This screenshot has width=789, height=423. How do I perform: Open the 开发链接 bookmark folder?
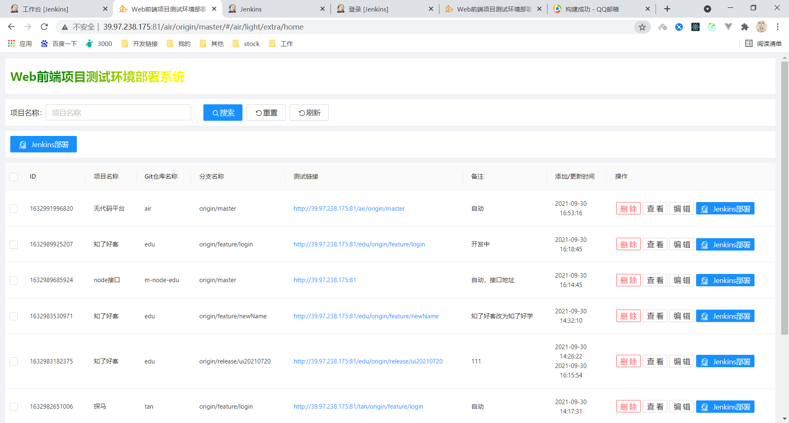point(140,44)
